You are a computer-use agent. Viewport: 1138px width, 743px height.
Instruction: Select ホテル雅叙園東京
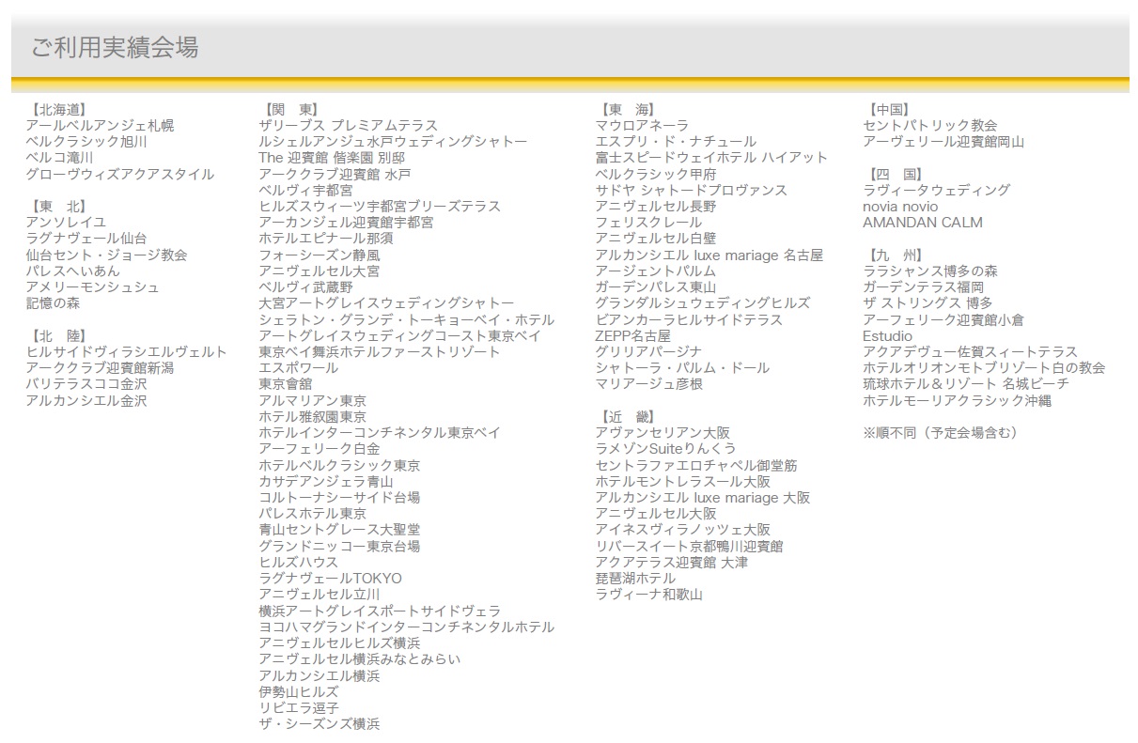coord(313,416)
